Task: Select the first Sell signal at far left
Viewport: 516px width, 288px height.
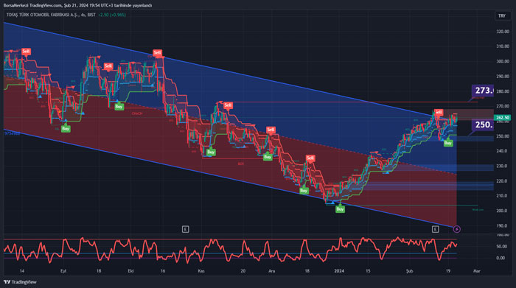Action: (26, 52)
